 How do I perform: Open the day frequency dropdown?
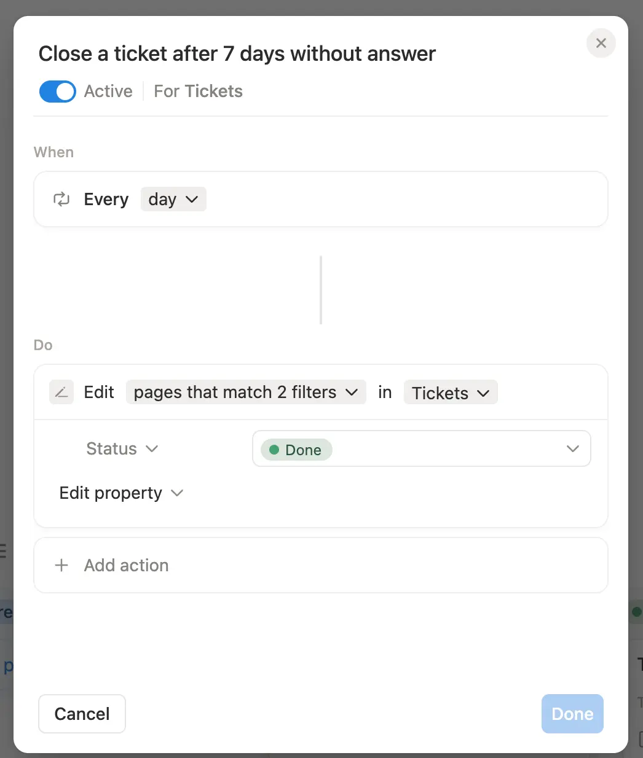point(173,199)
